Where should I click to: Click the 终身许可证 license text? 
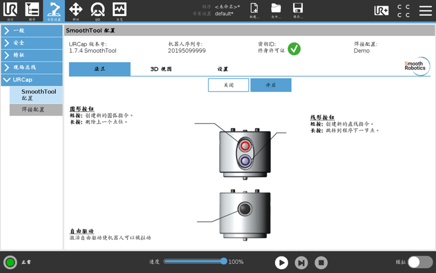pos(271,51)
